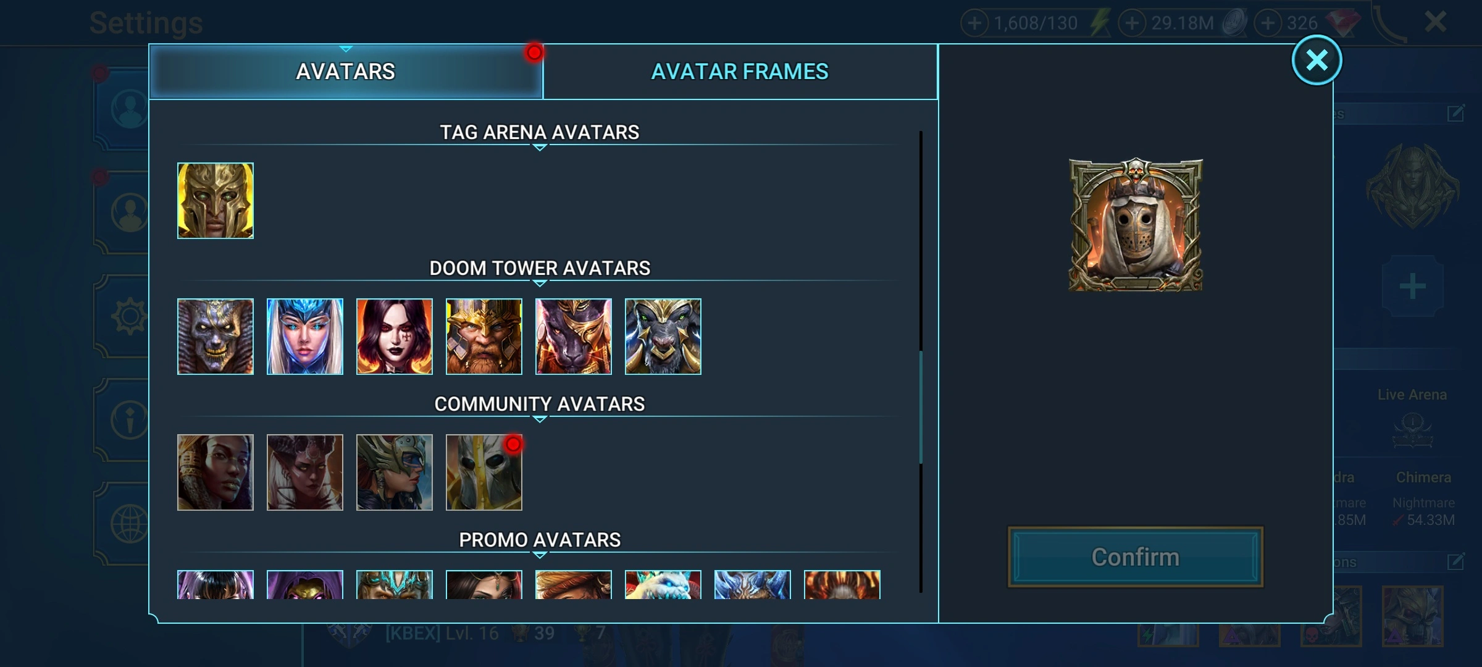Image resolution: width=1482 pixels, height=667 pixels.
Task: Select the black panther Doom Tower avatar
Action: pyautogui.click(x=573, y=337)
